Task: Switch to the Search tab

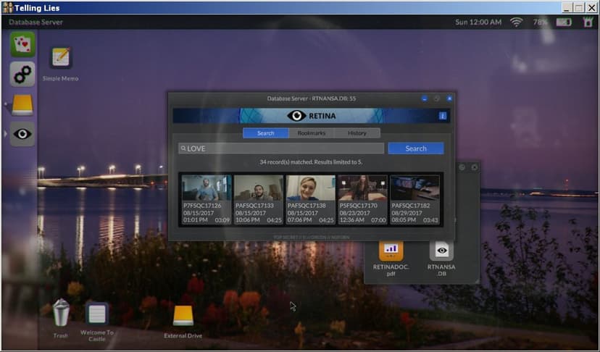Action: coord(265,133)
